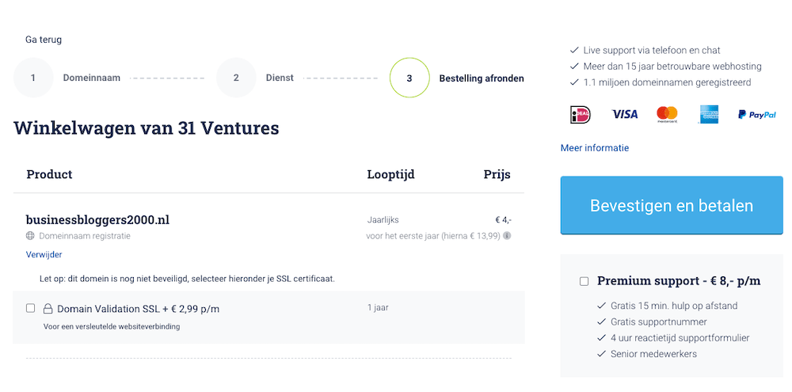Click the Premium support heading label
Viewport: 792px width, 392px height.
[x=679, y=281]
